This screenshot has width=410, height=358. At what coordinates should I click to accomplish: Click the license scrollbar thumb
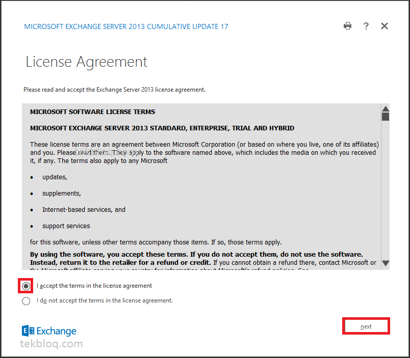click(x=386, y=117)
